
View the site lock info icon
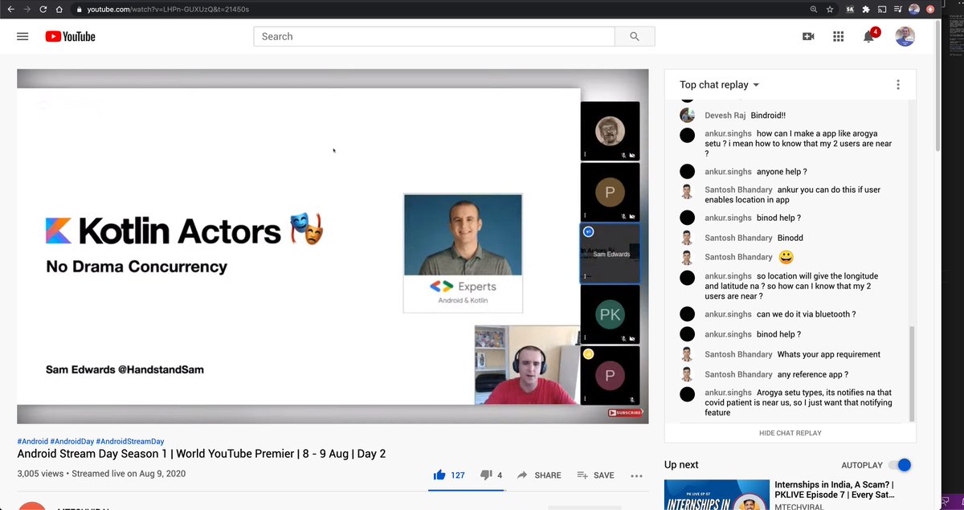(79, 10)
